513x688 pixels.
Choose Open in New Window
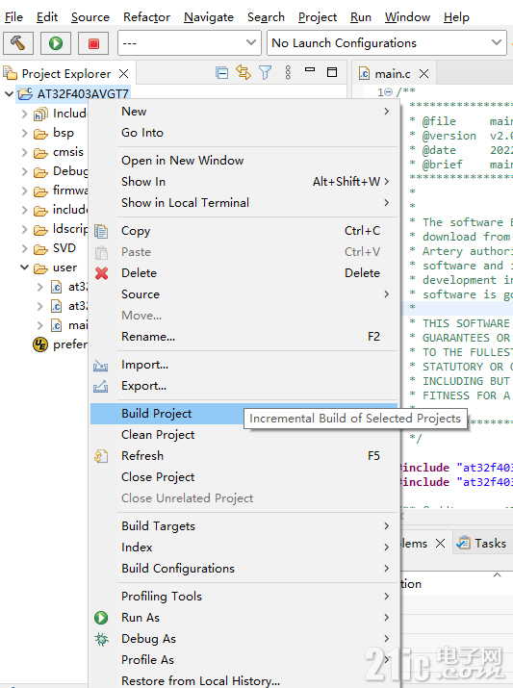[x=244, y=161]
